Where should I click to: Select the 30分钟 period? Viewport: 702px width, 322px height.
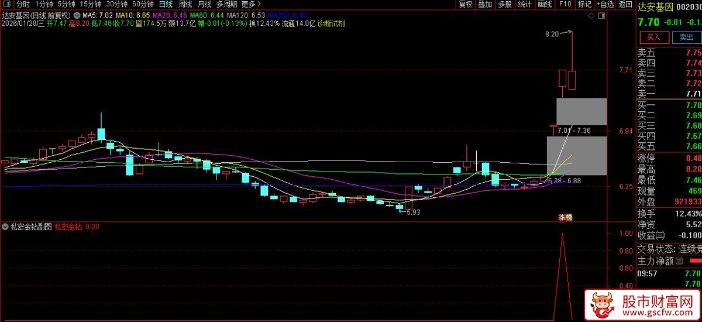(116, 4)
